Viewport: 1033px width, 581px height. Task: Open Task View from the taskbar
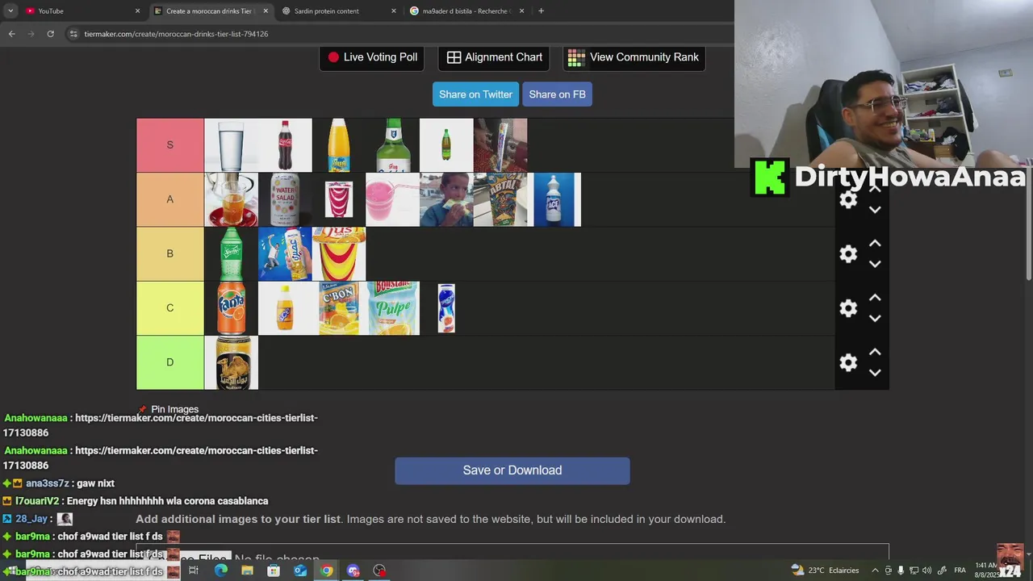(x=194, y=571)
